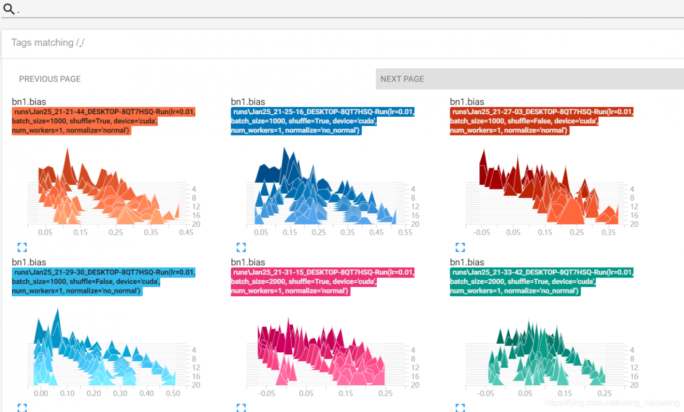Click the dark red Jan25_21-27-03 run label
Viewport: 684px width, 412px height.
coord(542,121)
